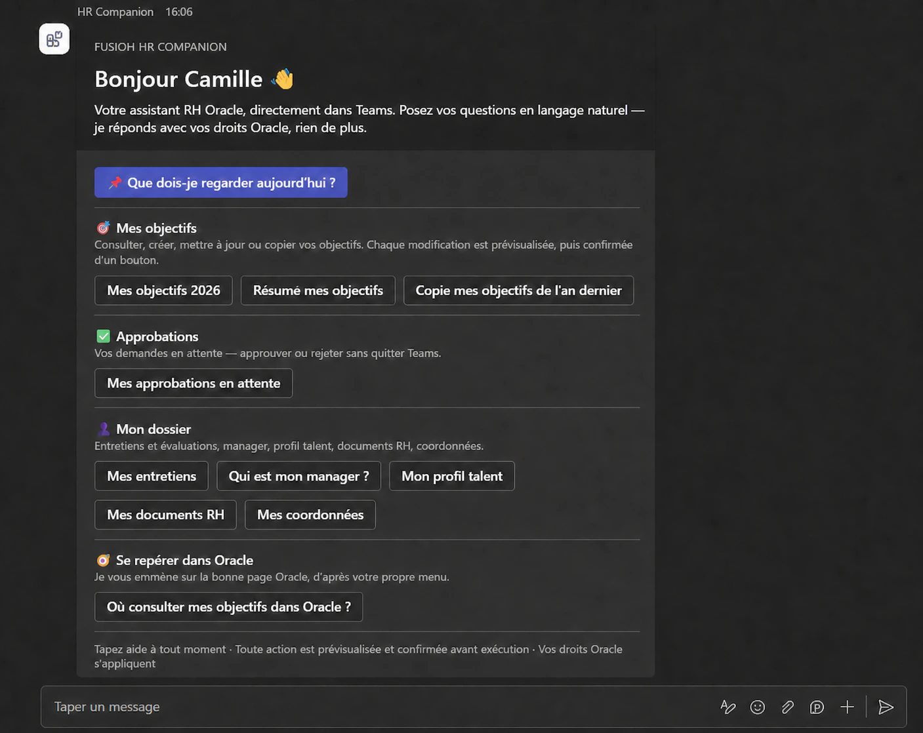Open the emoji picker
Viewport: 923px width, 733px height.
(x=758, y=707)
